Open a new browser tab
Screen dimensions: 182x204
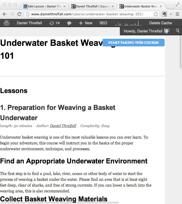coord(170,6)
